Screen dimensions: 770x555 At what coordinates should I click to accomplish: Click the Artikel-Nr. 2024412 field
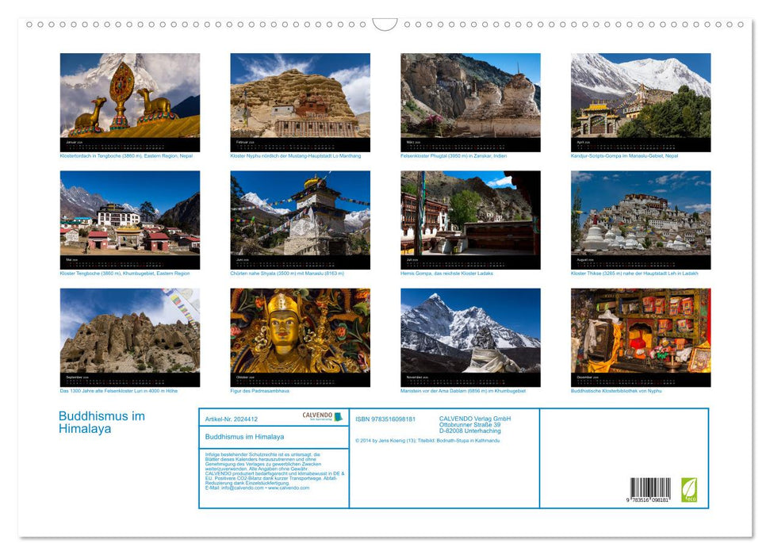(x=232, y=419)
